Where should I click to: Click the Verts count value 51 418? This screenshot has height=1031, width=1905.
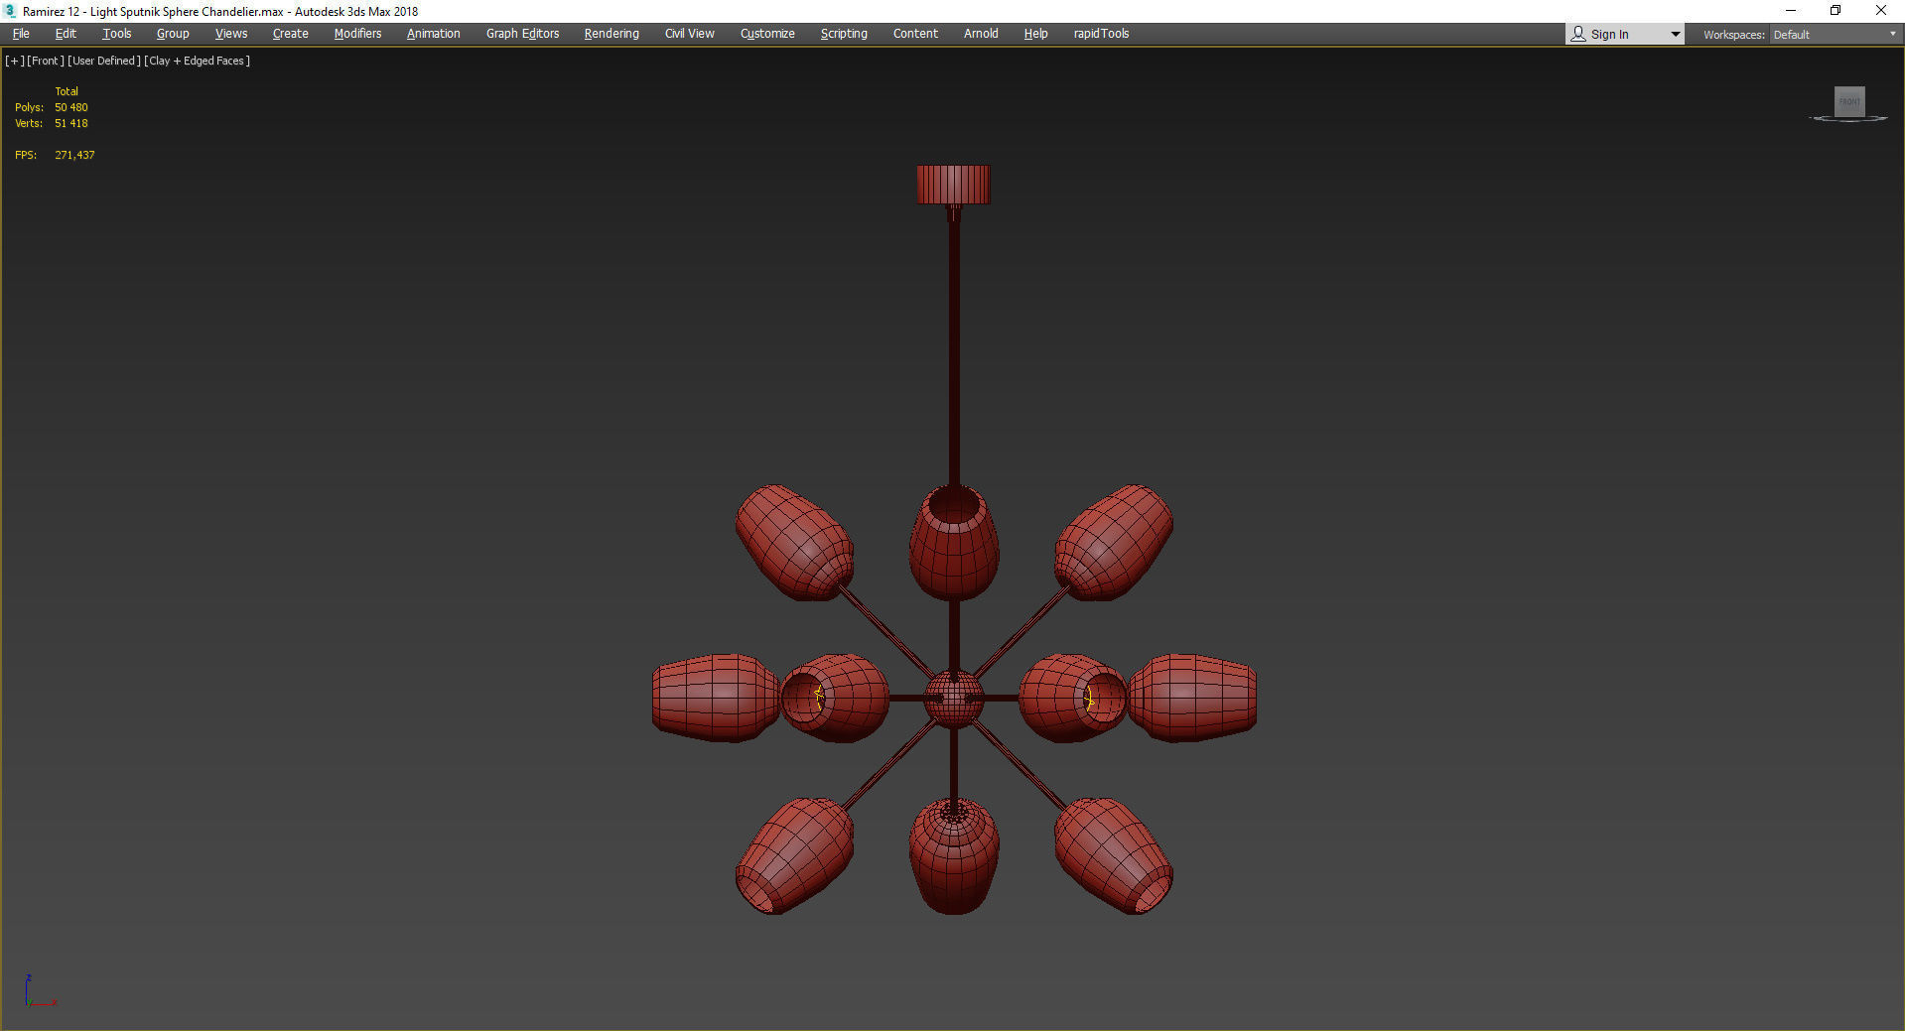(71, 123)
